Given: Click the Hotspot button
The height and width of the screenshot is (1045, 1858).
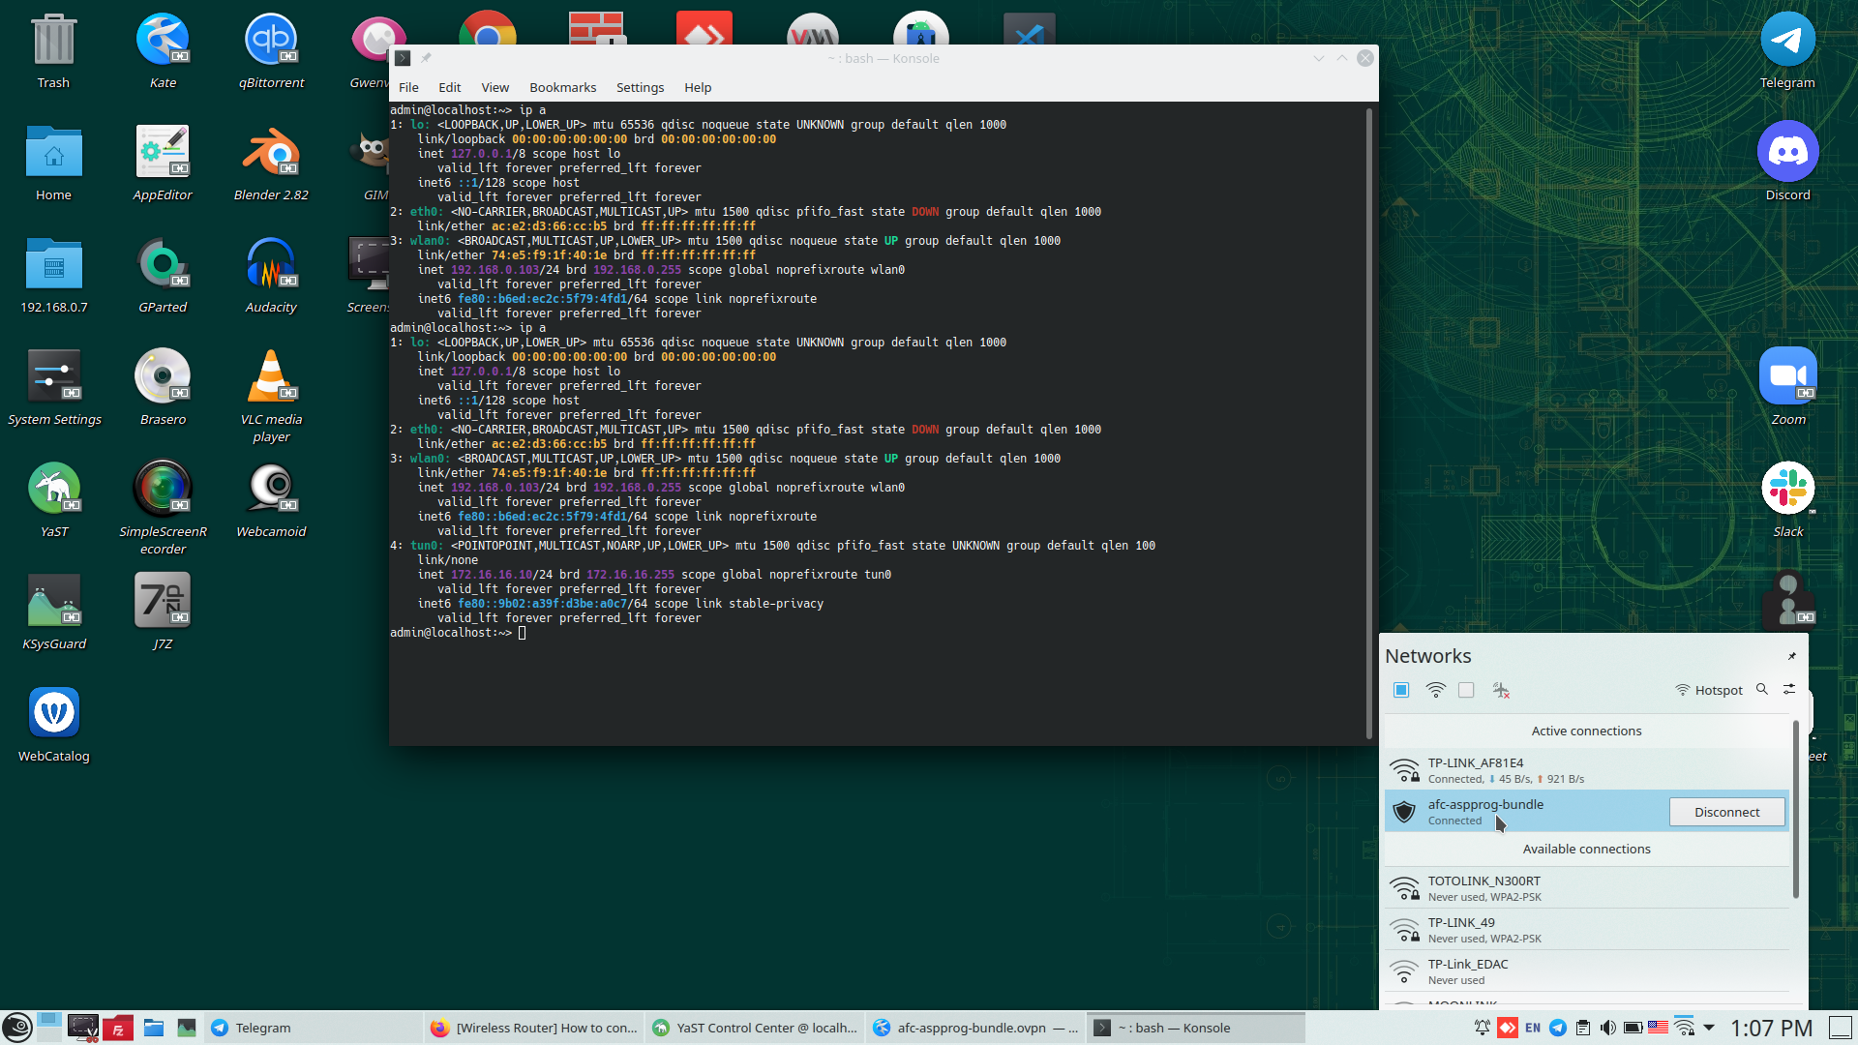Looking at the screenshot, I should 1709,690.
